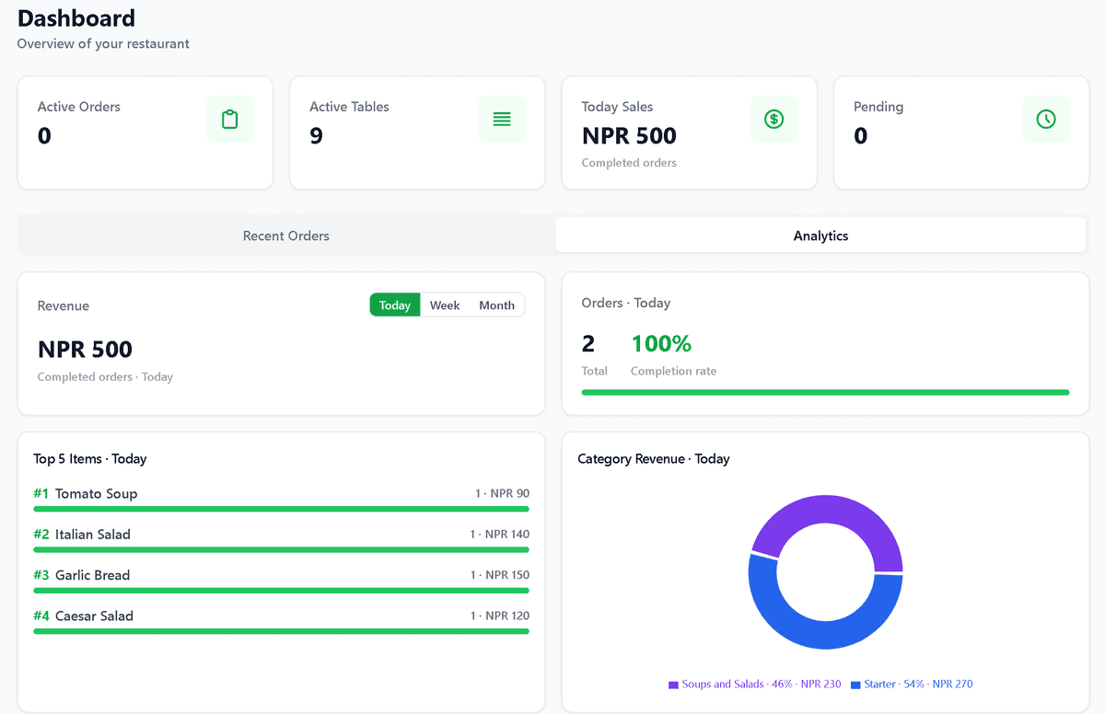Click the "1 · NPR 150" value
The width and height of the screenshot is (1105, 714).
[500, 575]
